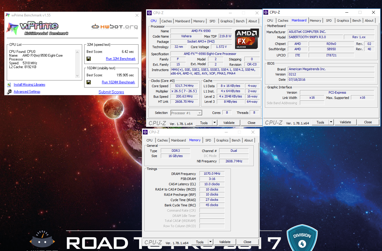Open SPD tab in Mainboard window
Viewport: 382px width, 251px height.
coord(329,21)
